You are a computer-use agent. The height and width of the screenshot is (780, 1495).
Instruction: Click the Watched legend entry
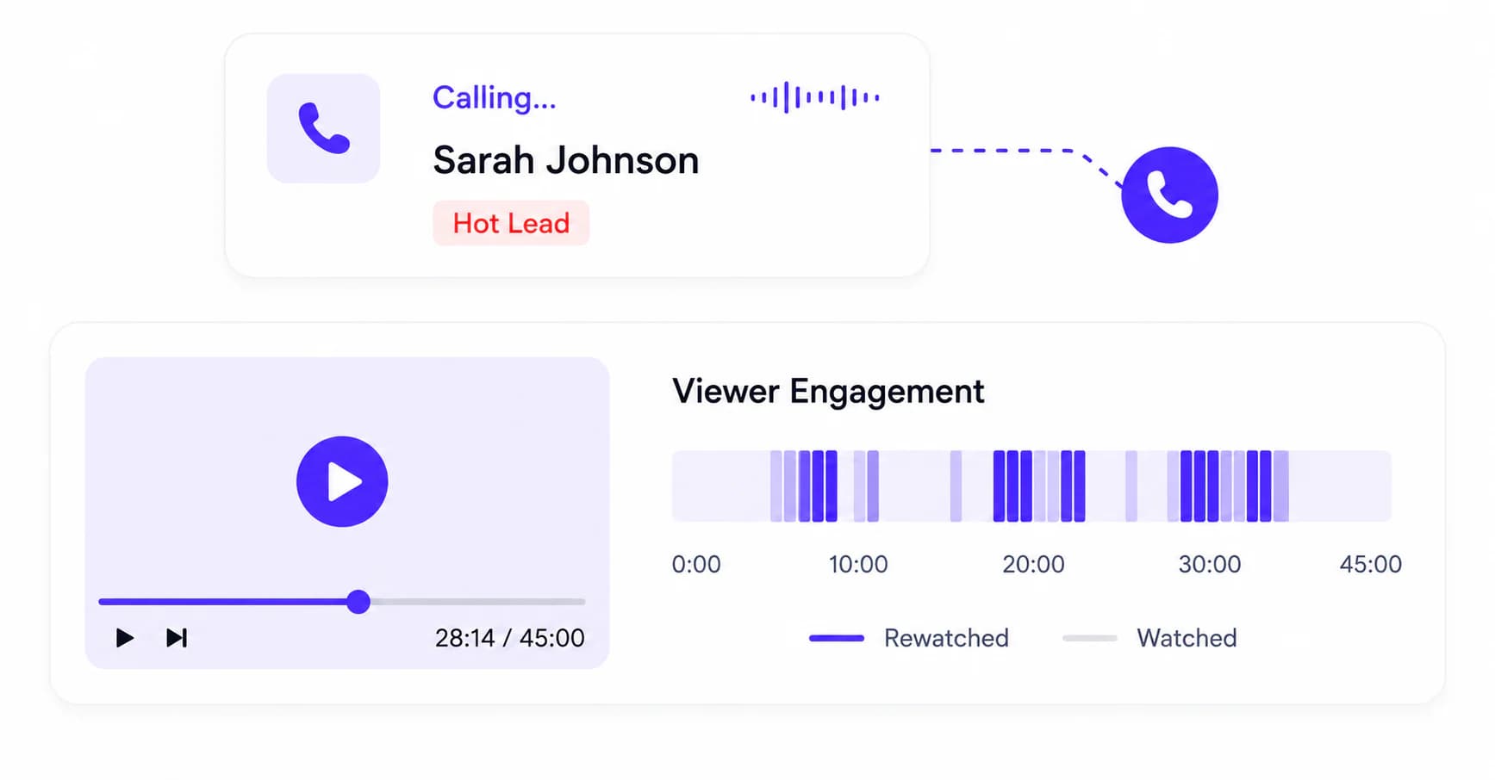pyautogui.click(x=1149, y=638)
